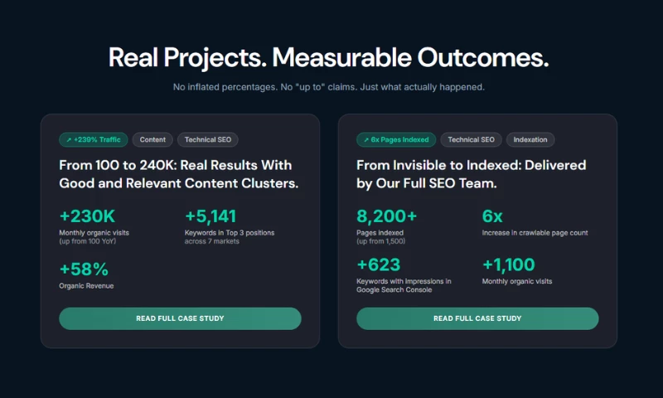Screen dimensions: 663x398
Task: Read full case study for Invisible to Indexed
Action: tap(477, 318)
